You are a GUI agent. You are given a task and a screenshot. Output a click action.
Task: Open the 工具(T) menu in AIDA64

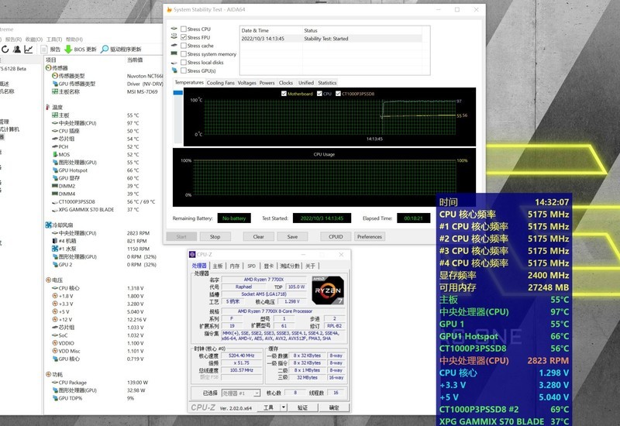click(x=54, y=40)
